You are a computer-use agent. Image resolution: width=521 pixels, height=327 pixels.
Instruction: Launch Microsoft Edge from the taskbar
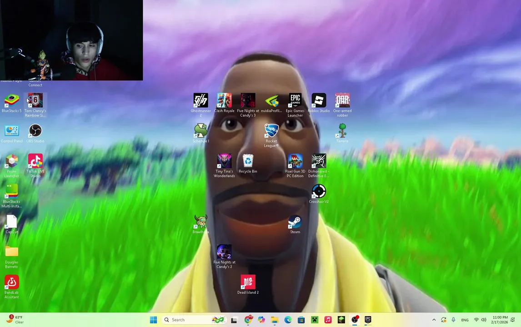click(288, 320)
